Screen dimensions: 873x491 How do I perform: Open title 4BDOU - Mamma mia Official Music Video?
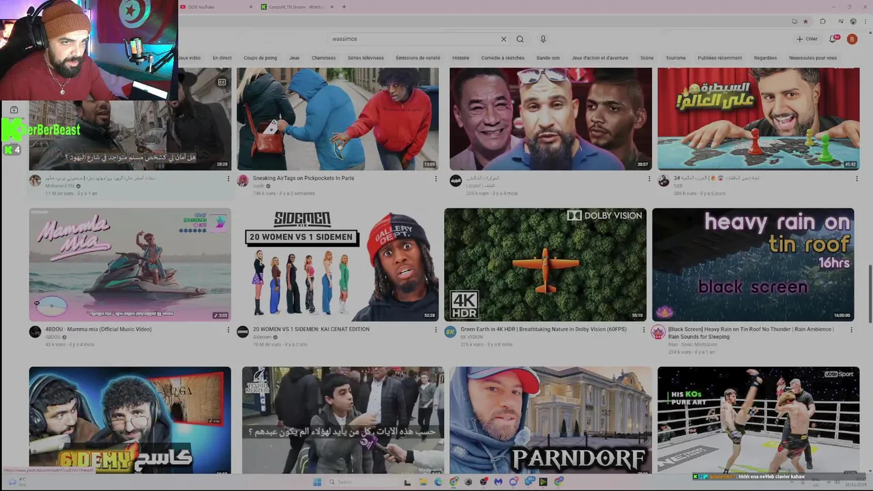98,329
